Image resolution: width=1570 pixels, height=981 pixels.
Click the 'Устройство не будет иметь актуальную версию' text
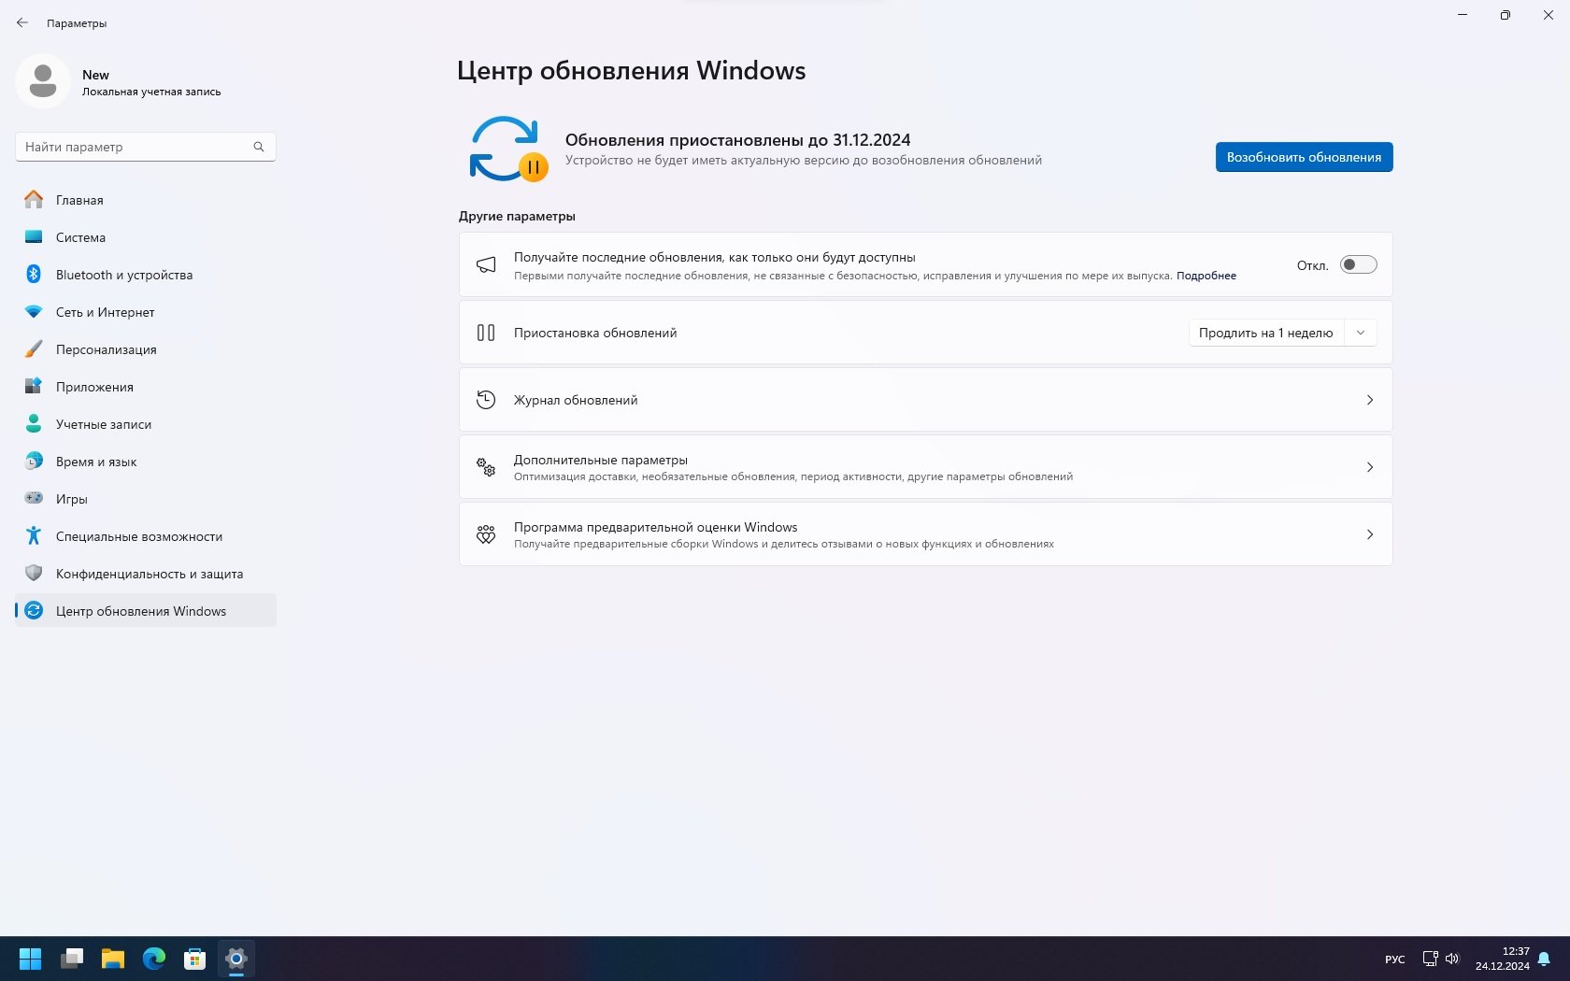coord(804,161)
